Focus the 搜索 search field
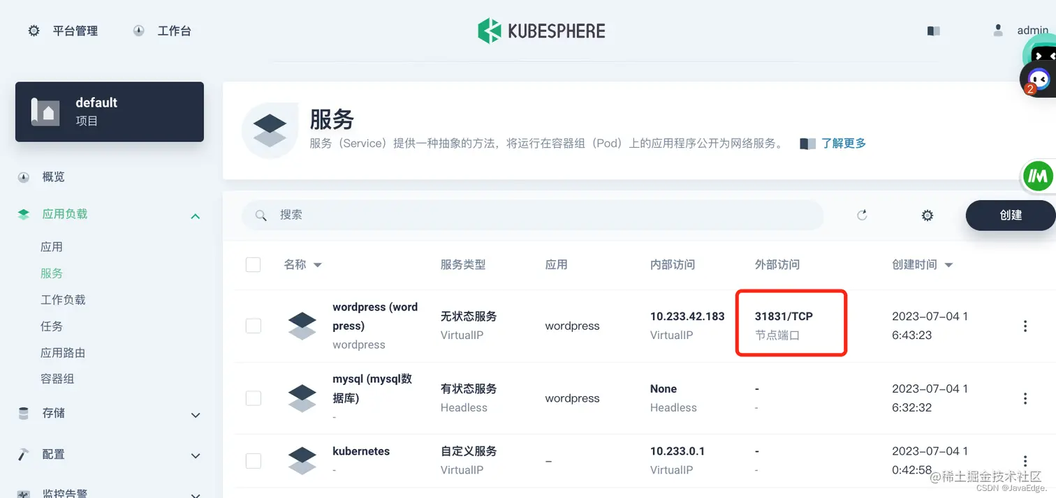The height and width of the screenshot is (498, 1056). 533,215
